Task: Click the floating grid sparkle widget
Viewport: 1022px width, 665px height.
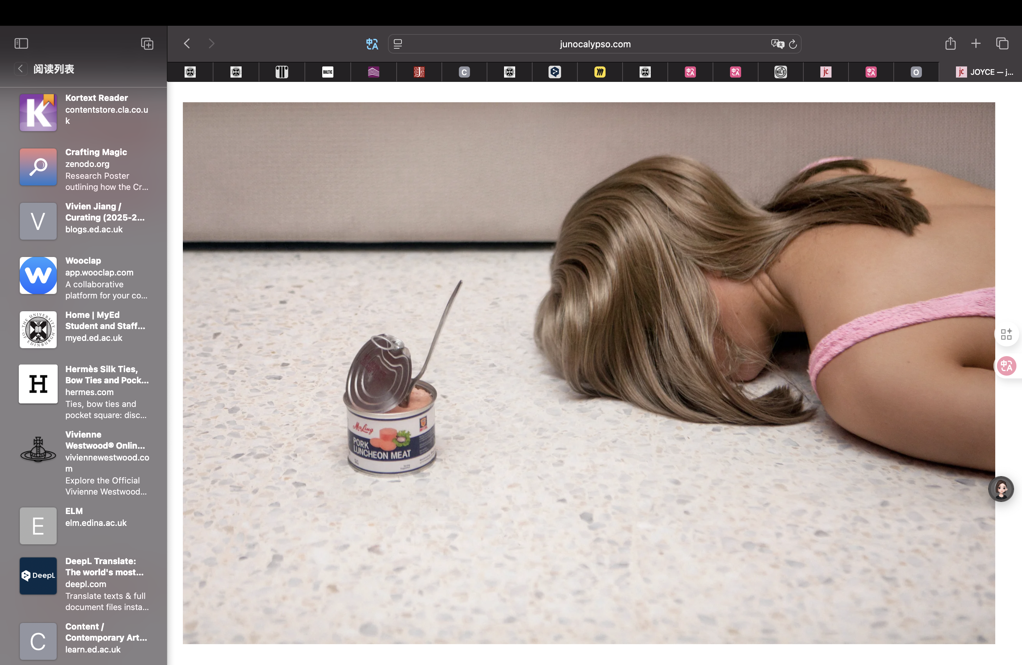Action: 1006,334
